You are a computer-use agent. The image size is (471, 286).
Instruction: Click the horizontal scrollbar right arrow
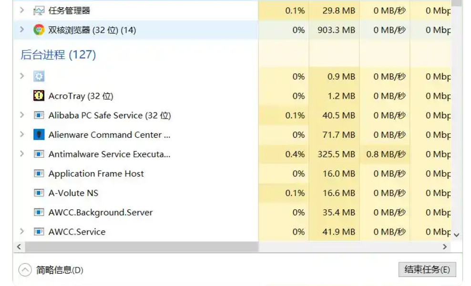444,247
